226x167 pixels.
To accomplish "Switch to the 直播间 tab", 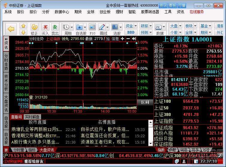I will coord(16,117).
